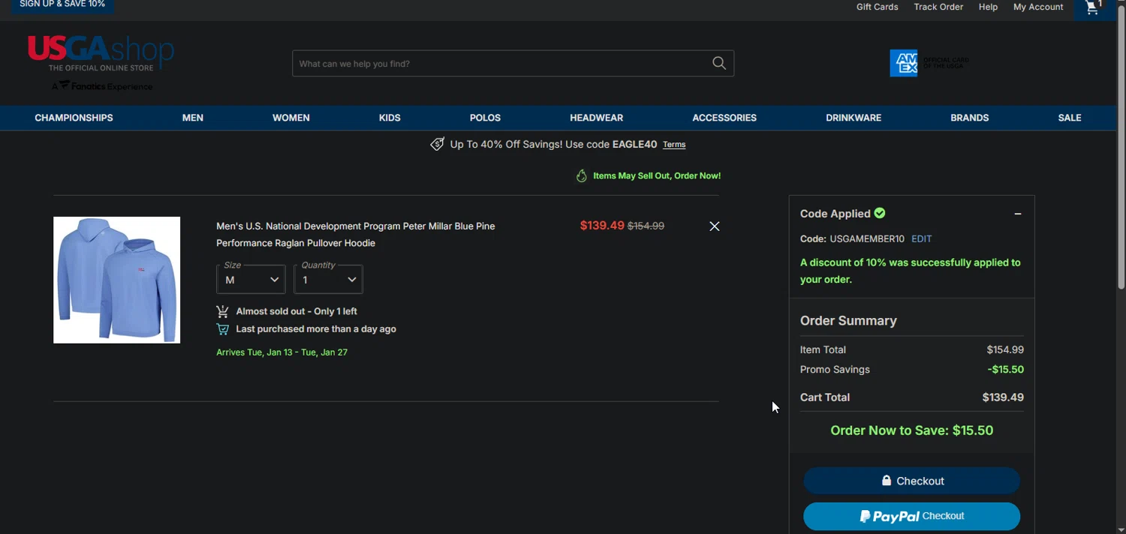Click the promo tag icon beside EAGLE40
This screenshot has height=534, width=1126.
pyautogui.click(x=437, y=144)
